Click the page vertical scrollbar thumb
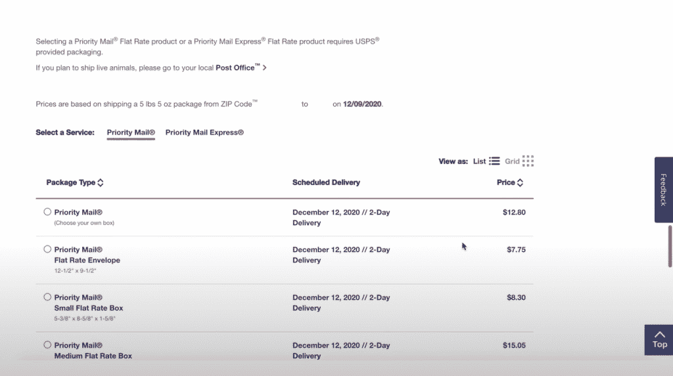 point(670,246)
